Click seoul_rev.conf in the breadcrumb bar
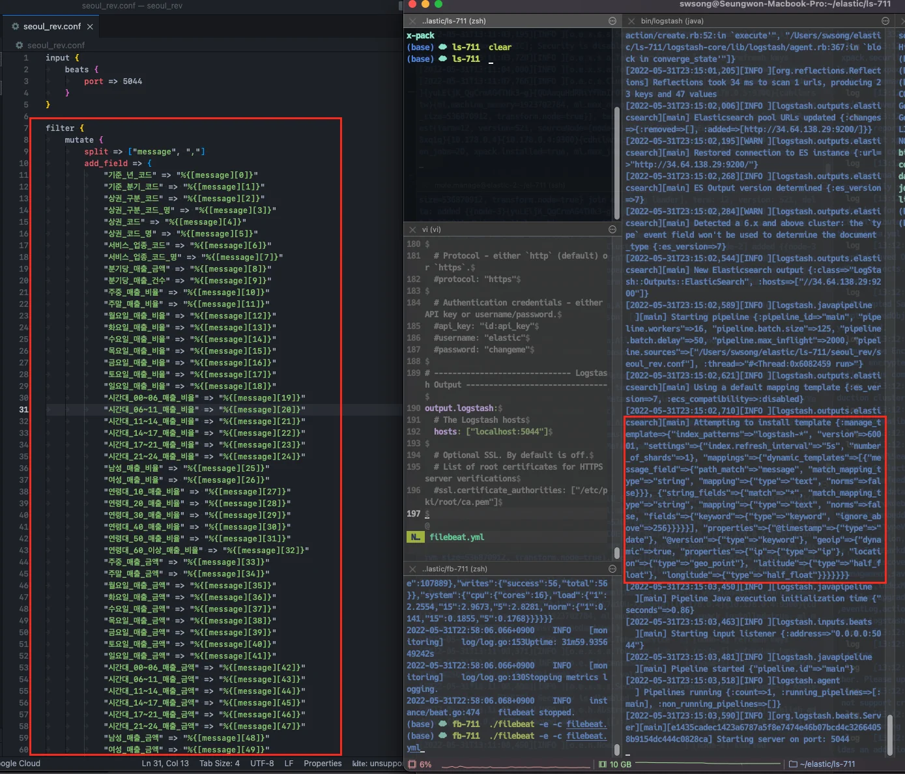Screen dimensions: 905x774 (55, 46)
